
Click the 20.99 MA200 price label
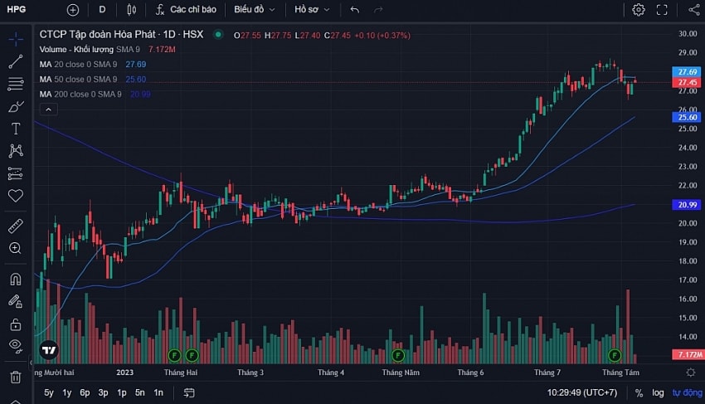tap(687, 205)
